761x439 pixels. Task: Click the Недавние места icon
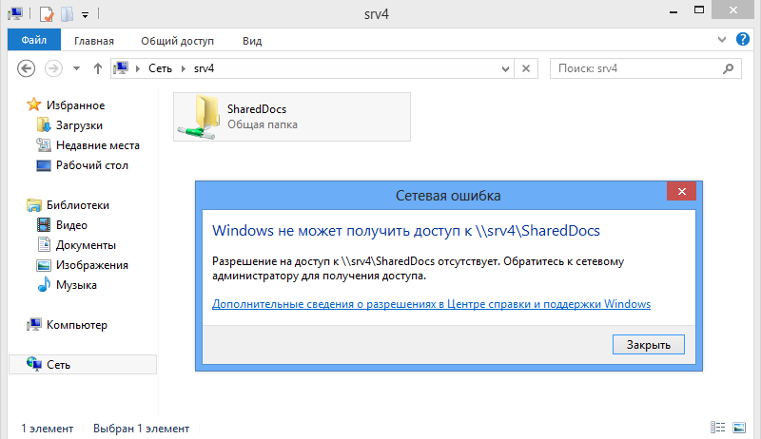44,144
